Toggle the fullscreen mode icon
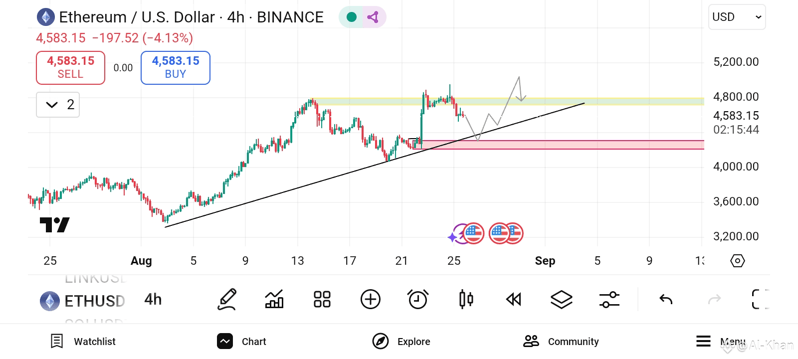 [x=759, y=300]
